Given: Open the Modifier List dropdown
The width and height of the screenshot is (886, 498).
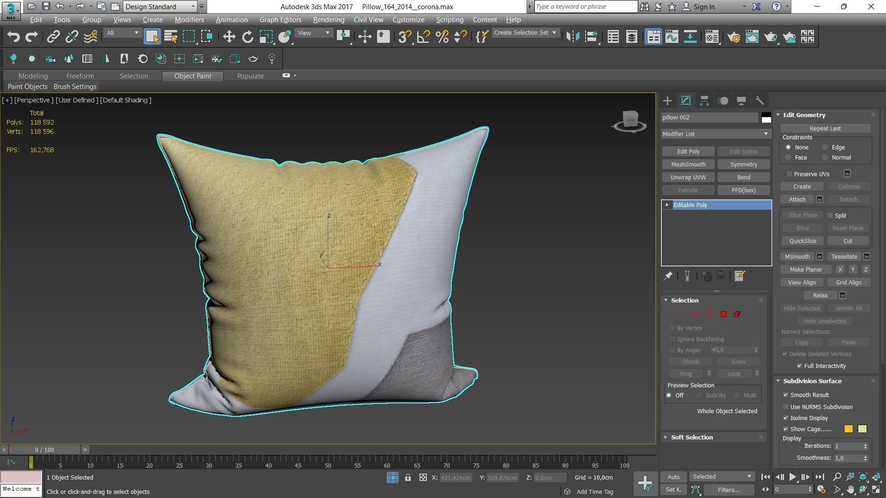Looking at the screenshot, I should coord(716,134).
